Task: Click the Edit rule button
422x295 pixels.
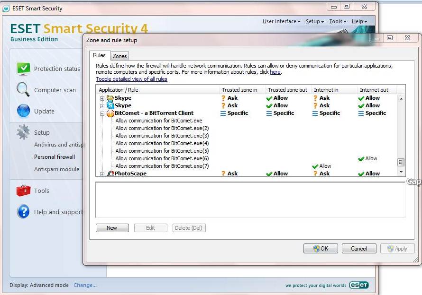Action: point(151,228)
